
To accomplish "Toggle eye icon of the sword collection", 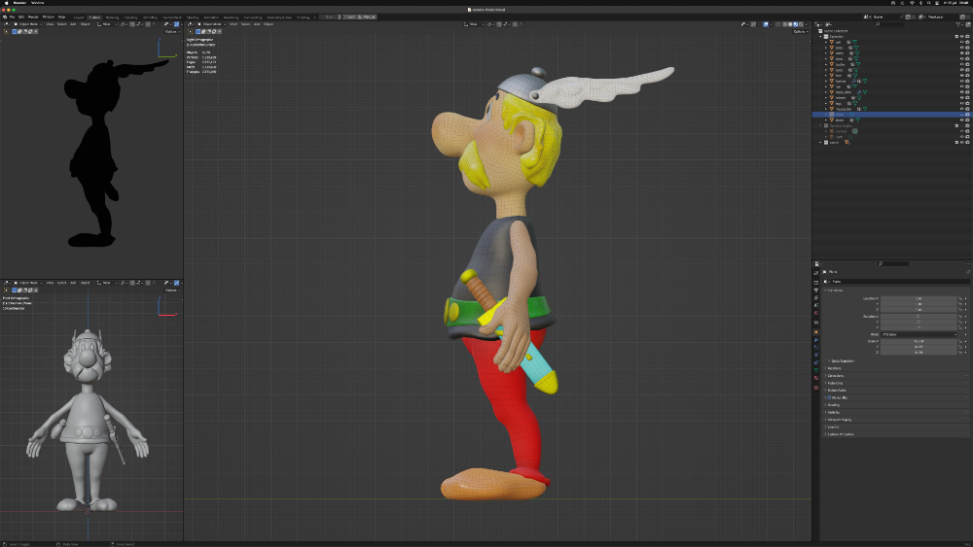I will pyautogui.click(x=962, y=143).
